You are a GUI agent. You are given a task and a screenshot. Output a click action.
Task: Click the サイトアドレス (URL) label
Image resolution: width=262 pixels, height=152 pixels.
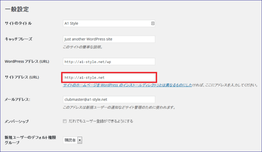(x=22, y=77)
